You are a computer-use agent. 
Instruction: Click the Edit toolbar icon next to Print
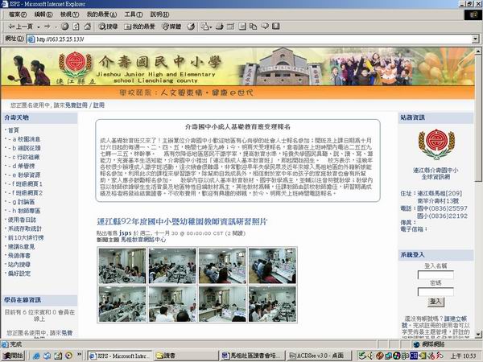click(230, 27)
